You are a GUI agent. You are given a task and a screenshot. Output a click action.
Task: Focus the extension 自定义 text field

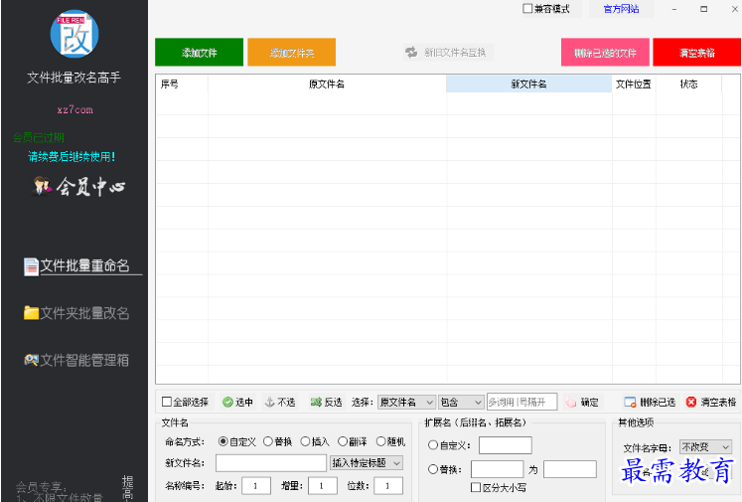tap(506, 445)
